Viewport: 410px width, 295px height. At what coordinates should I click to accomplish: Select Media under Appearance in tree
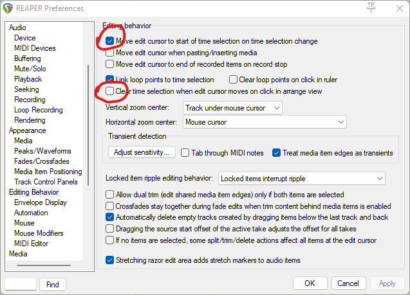click(x=23, y=141)
